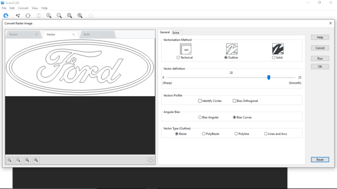The width and height of the screenshot is (337, 189).
Task: Click main toolbar zoom window magnifier
Action: click(x=69, y=16)
